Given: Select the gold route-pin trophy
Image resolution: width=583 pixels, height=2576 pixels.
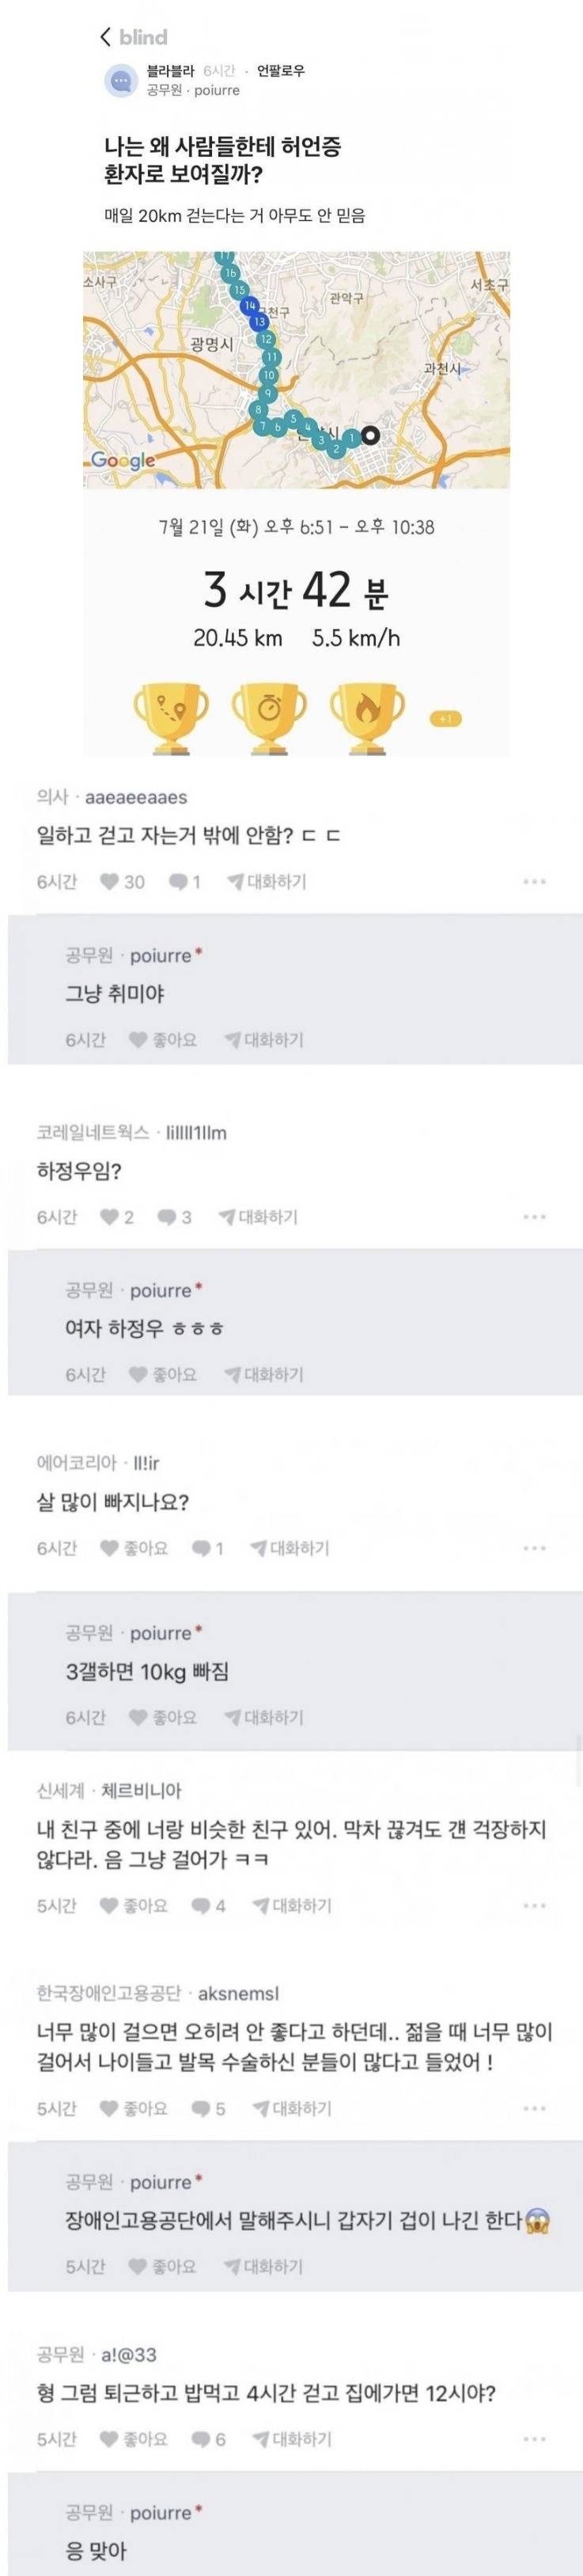Looking at the screenshot, I should pyautogui.click(x=172, y=717).
